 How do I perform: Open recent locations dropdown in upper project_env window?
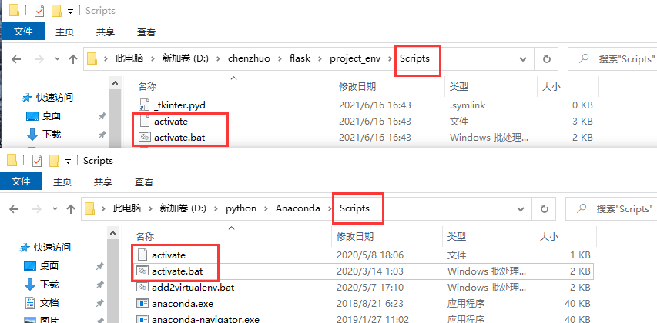click(x=57, y=59)
